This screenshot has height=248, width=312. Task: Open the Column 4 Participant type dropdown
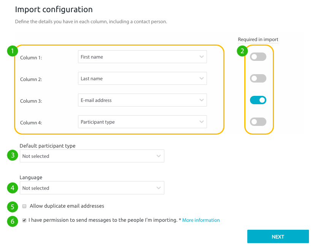pos(142,121)
